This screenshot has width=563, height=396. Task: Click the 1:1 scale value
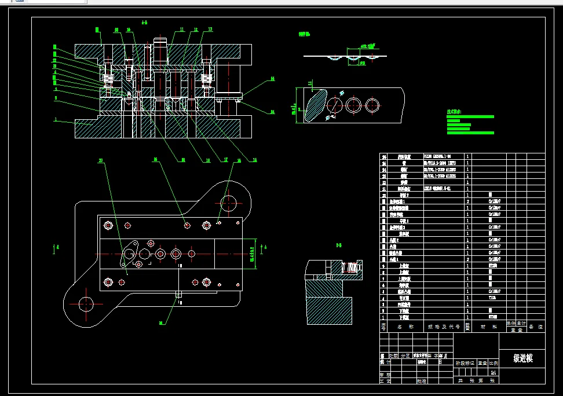click(493, 373)
